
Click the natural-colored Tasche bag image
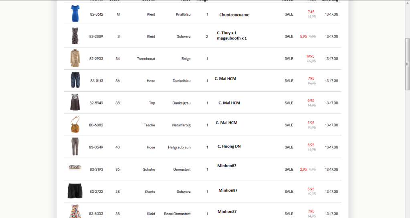pos(75,125)
